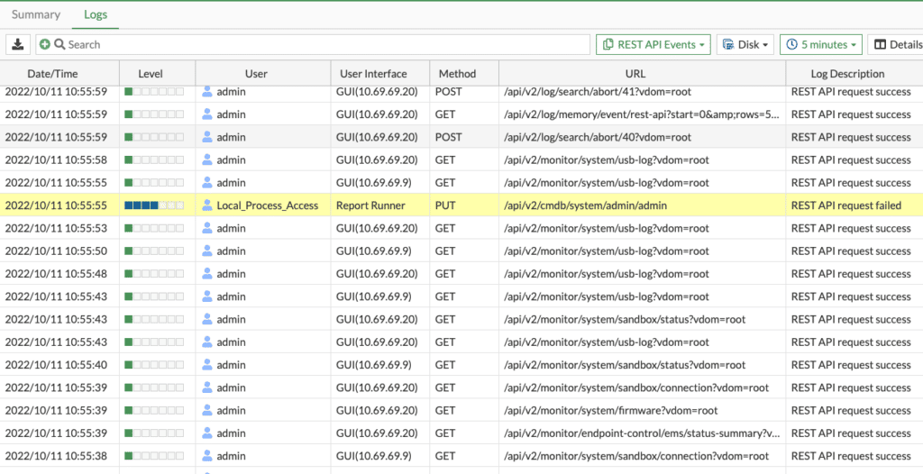Click the 2022/10/11 10:55:53 timestamp
Viewport: 923px width, 474px height.
click(x=56, y=229)
